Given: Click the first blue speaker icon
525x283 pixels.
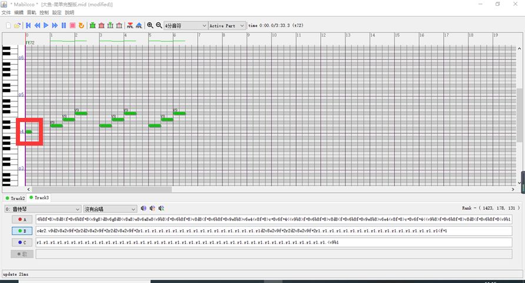Looking at the screenshot, I should point(144,208).
